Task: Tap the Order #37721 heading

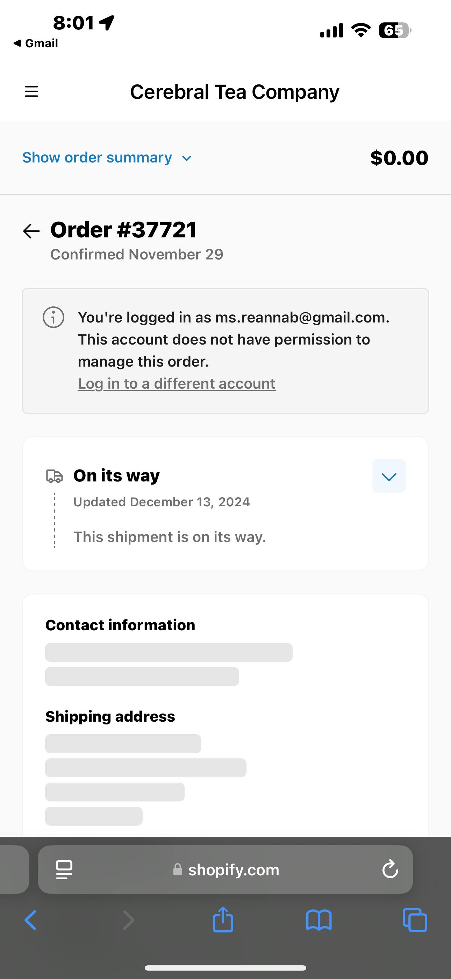Action: click(124, 230)
